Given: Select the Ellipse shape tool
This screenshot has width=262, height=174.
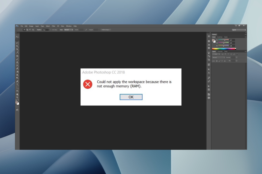Looking at the screenshot, I should pos(17,91).
